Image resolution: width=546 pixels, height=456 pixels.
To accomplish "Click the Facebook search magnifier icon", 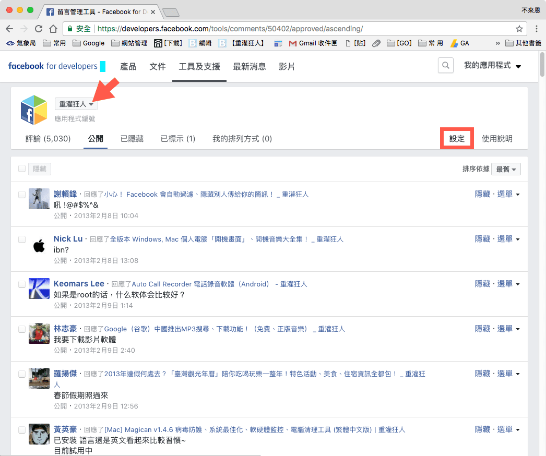I will point(446,65).
